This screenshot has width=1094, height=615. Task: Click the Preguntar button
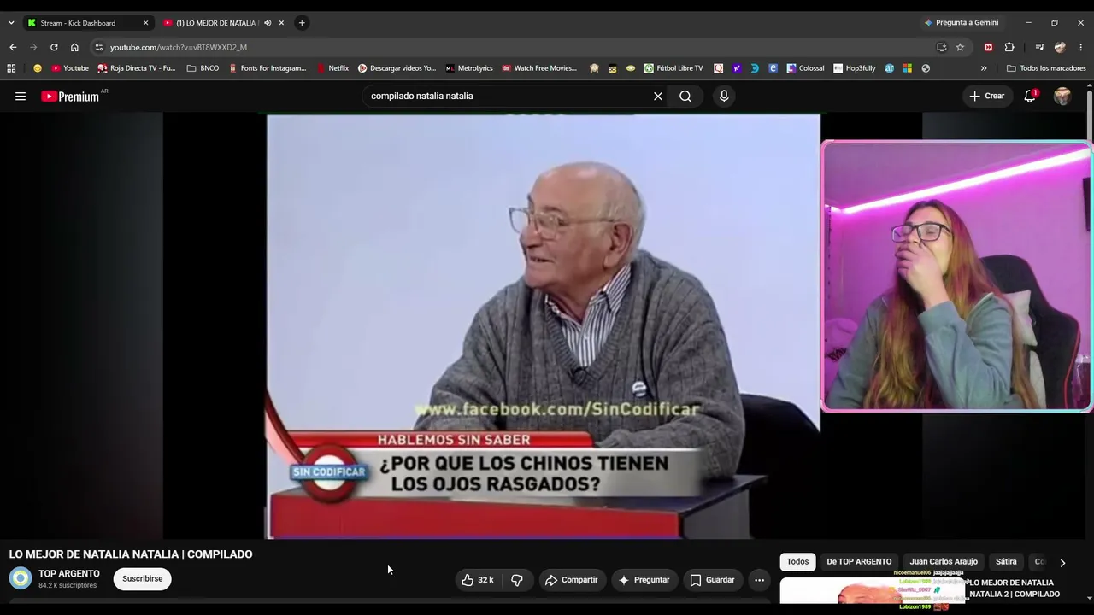pyautogui.click(x=644, y=580)
